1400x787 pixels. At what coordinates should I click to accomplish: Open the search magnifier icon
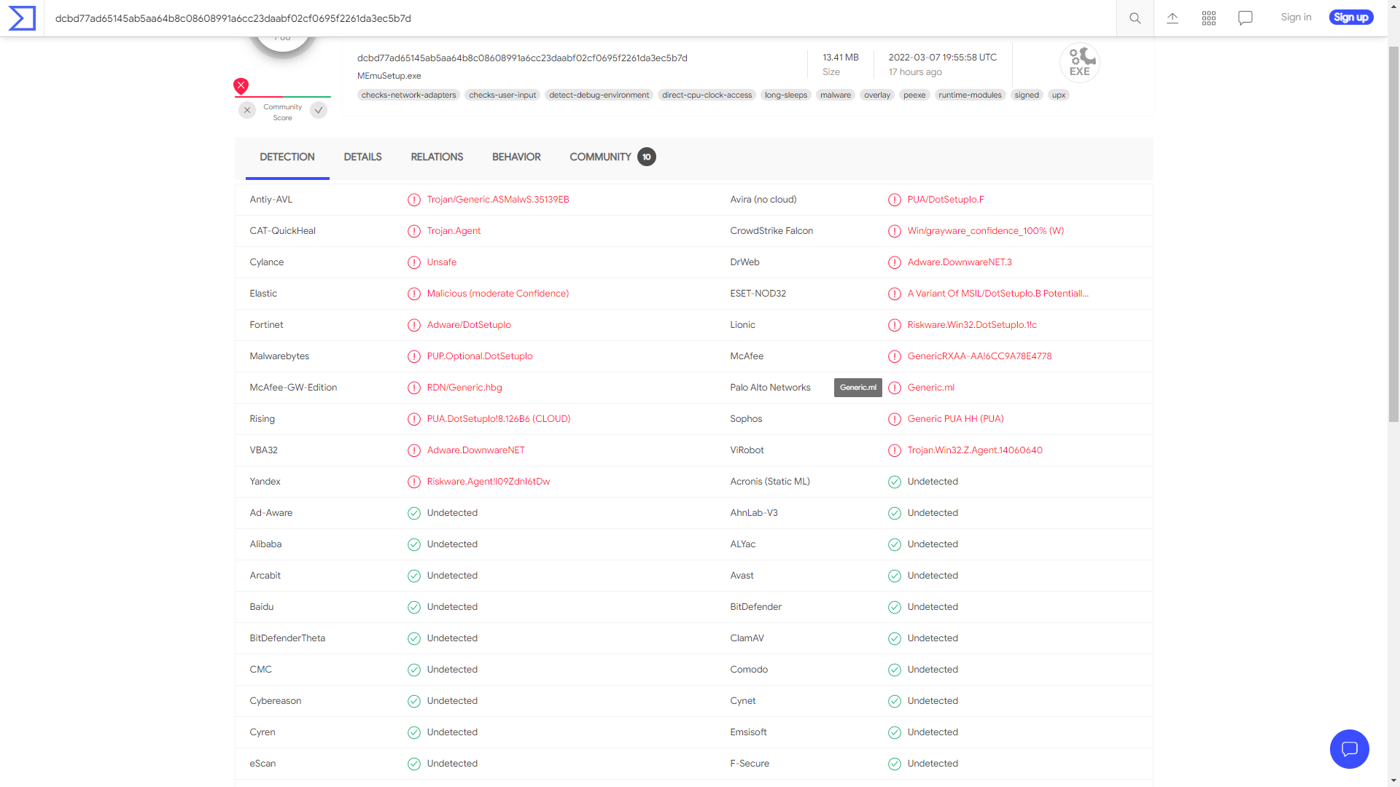1135,18
